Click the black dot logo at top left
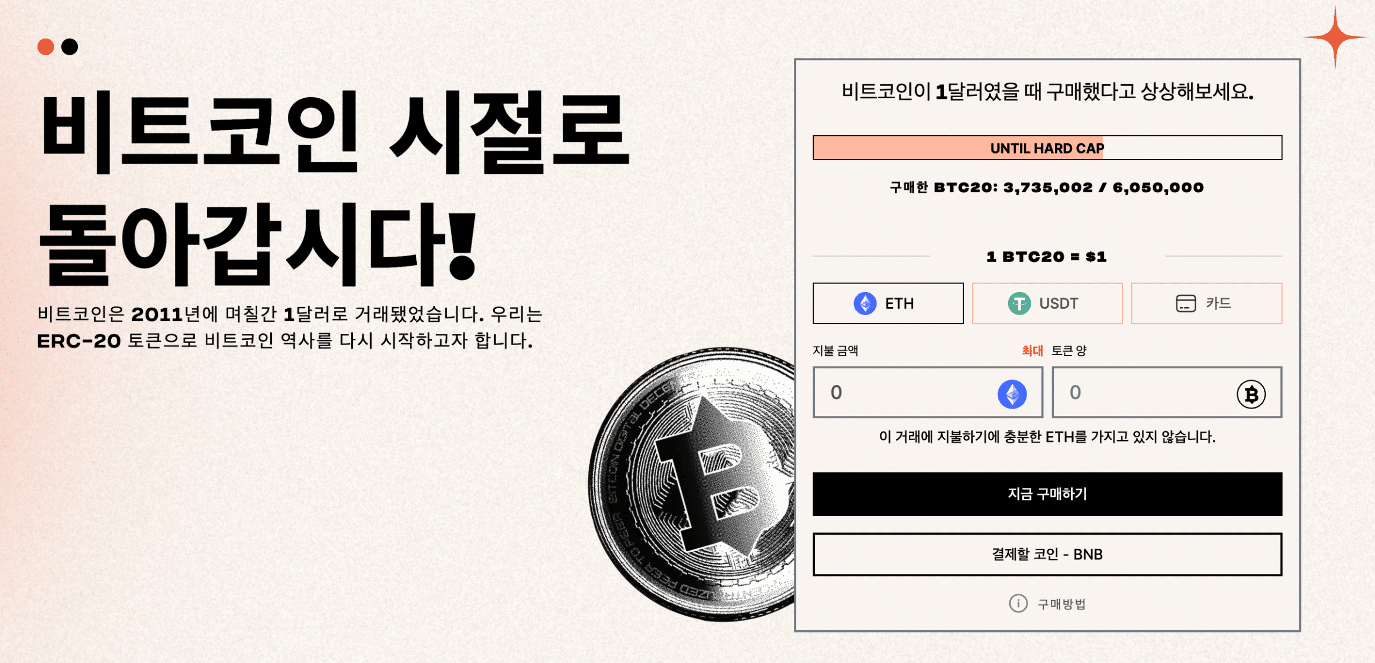 69,47
